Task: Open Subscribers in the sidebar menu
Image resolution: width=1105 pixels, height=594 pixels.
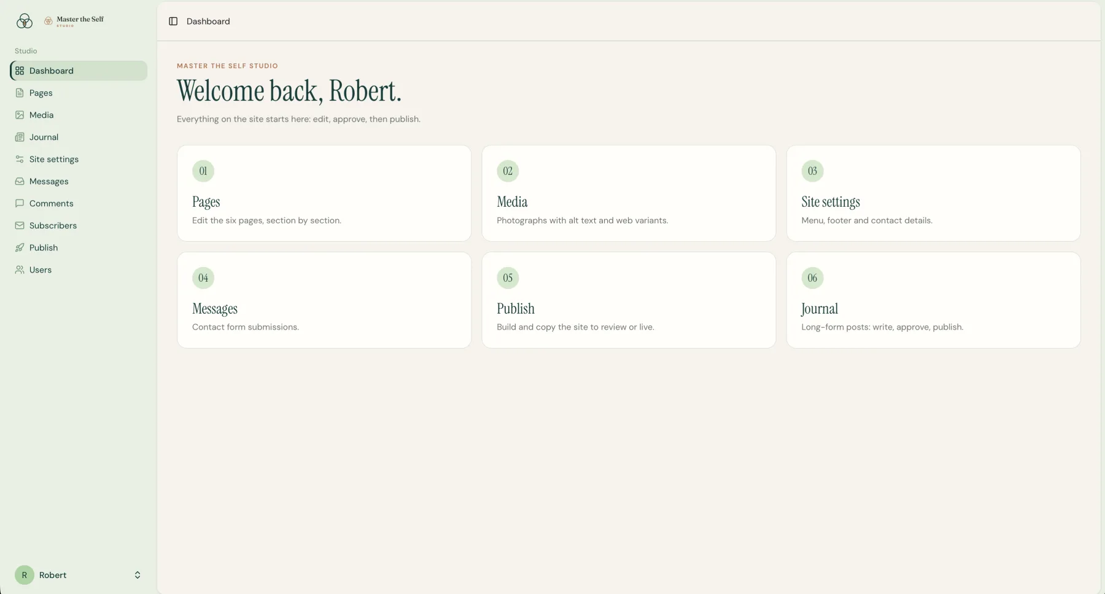Action: click(x=79, y=225)
